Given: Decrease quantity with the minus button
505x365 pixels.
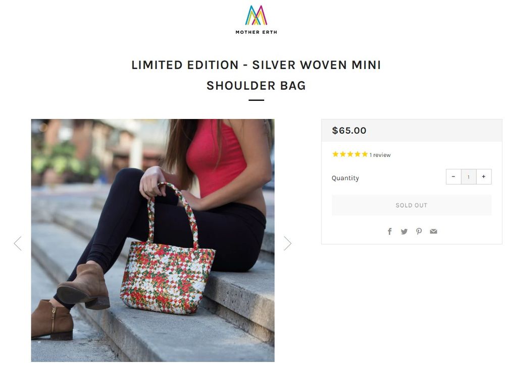Looking at the screenshot, I should click(453, 176).
